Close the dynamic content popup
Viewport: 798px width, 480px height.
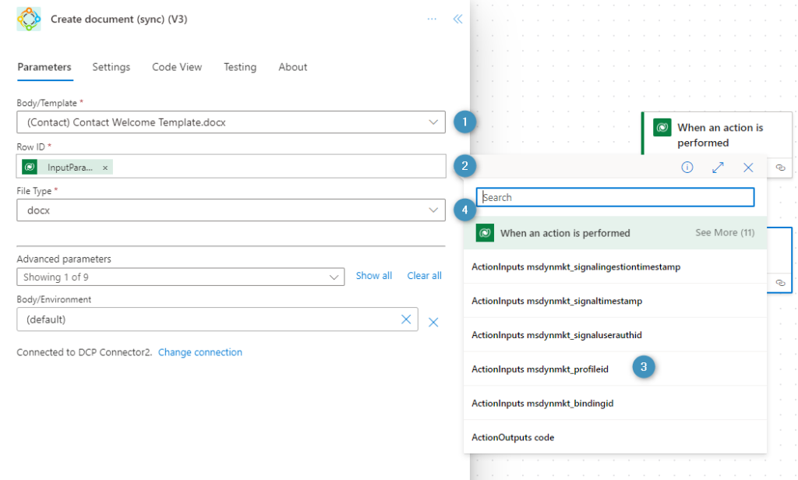pyautogui.click(x=748, y=167)
